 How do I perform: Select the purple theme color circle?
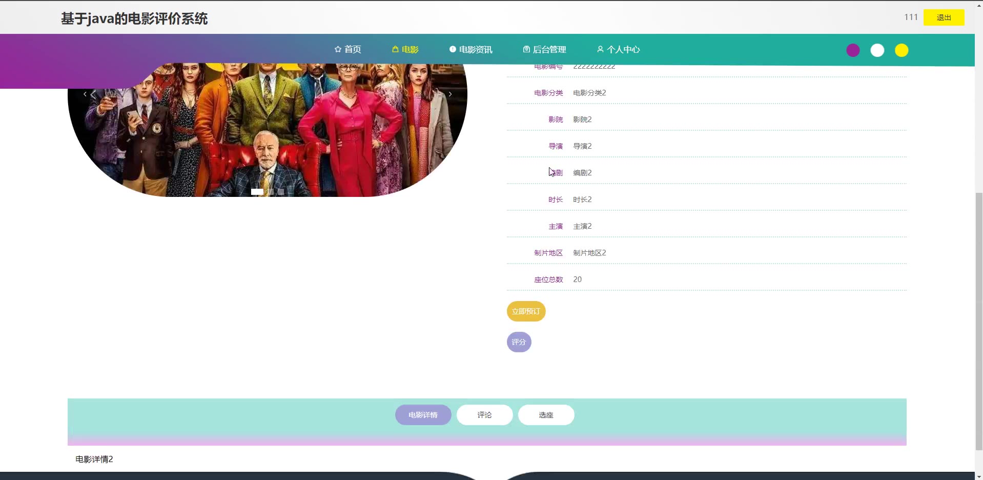(853, 50)
